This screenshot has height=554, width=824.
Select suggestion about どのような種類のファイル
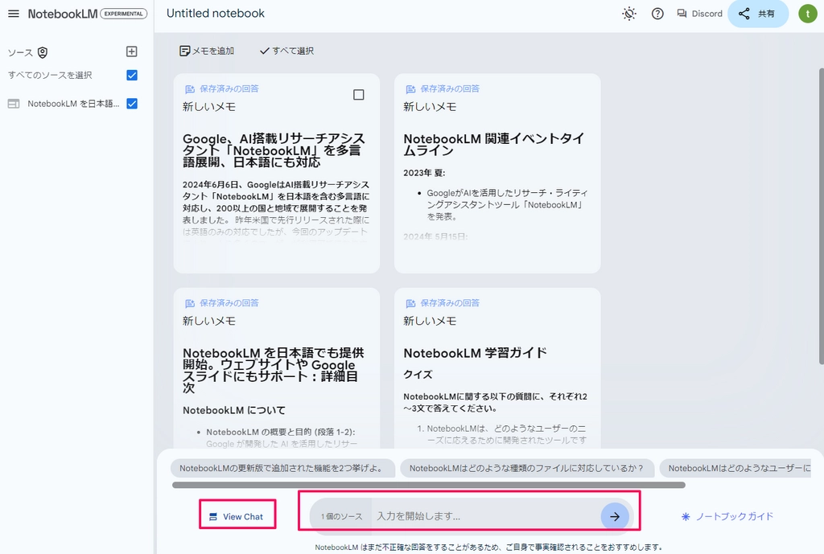pos(526,468)
